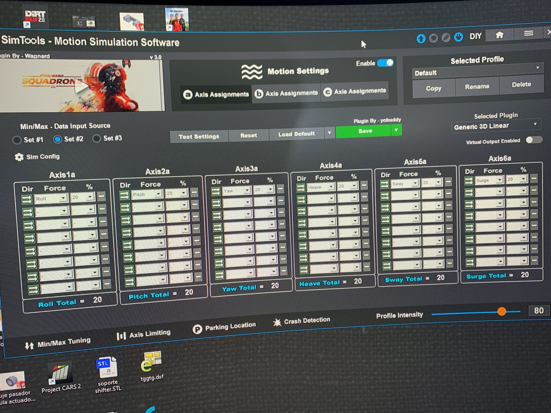Select Set #3 data input source
The image size is (551, 413).
96,138
